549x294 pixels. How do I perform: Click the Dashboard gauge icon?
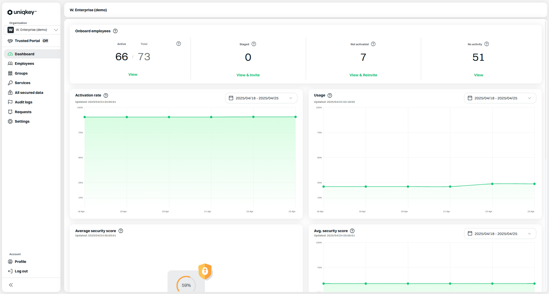click(x=10, y=54)
